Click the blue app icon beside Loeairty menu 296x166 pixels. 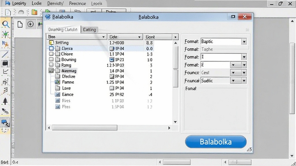pos(7,3)
